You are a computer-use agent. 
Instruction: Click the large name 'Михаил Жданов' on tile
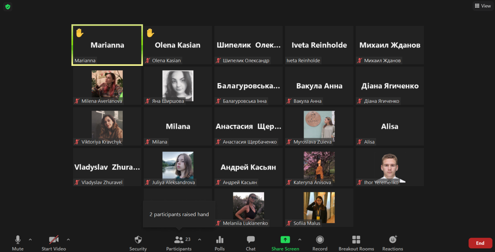pos(390,45)
